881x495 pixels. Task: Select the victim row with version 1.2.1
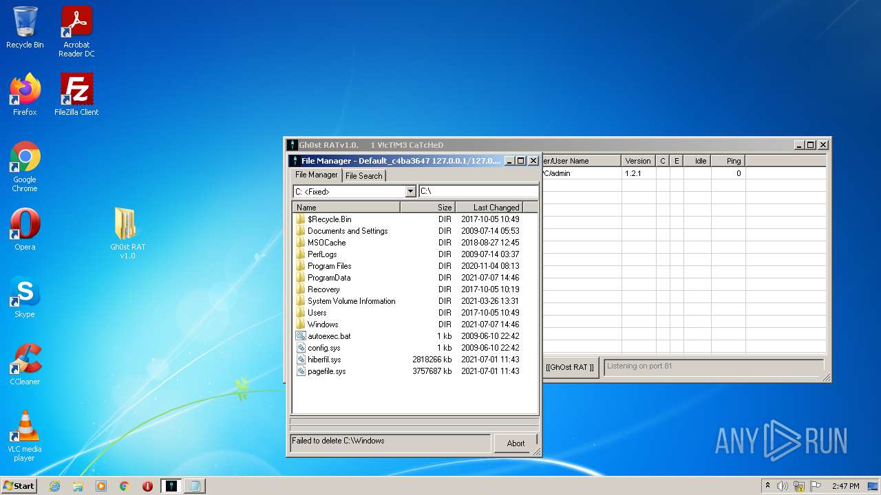click(684, 173)
